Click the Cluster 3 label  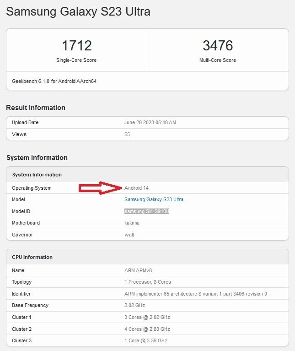click(x=21, y=341)
